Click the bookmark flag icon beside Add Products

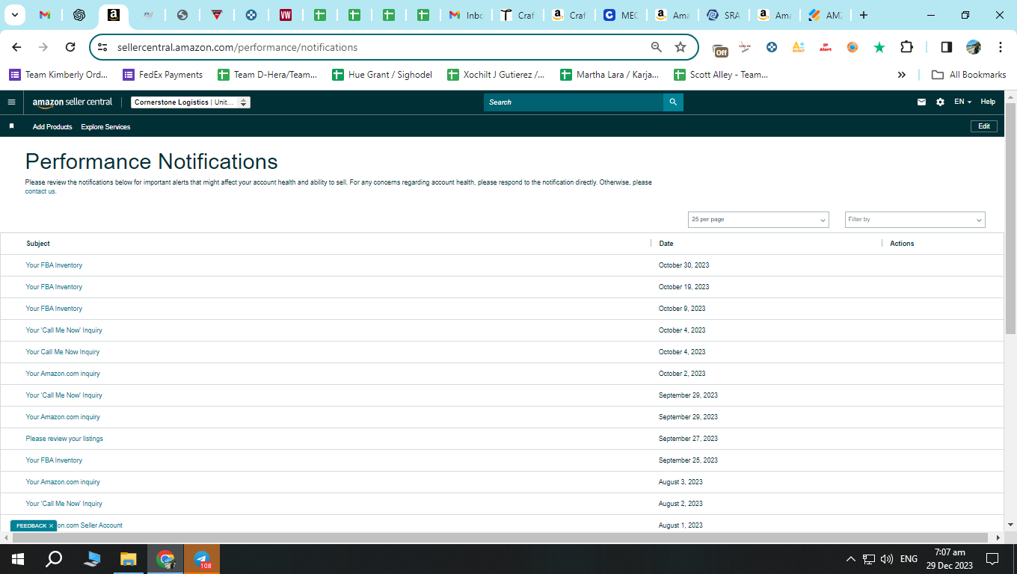click(11, 126)
